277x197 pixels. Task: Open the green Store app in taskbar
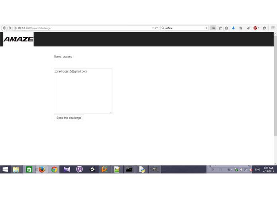[29, 169]
